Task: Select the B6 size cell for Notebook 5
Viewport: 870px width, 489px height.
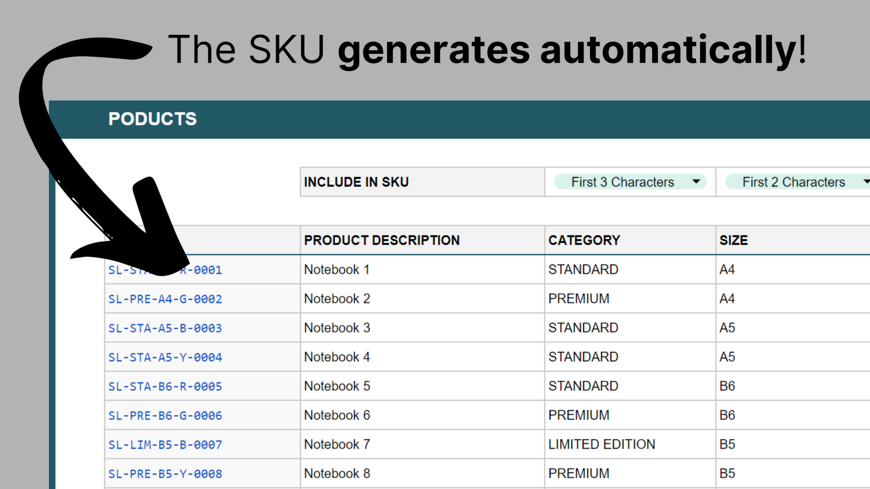Action: tap(727, 386)
